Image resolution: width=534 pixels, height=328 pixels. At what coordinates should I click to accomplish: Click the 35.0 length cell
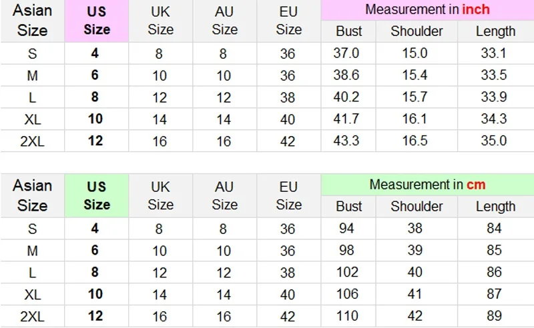[x=494, y=141]
